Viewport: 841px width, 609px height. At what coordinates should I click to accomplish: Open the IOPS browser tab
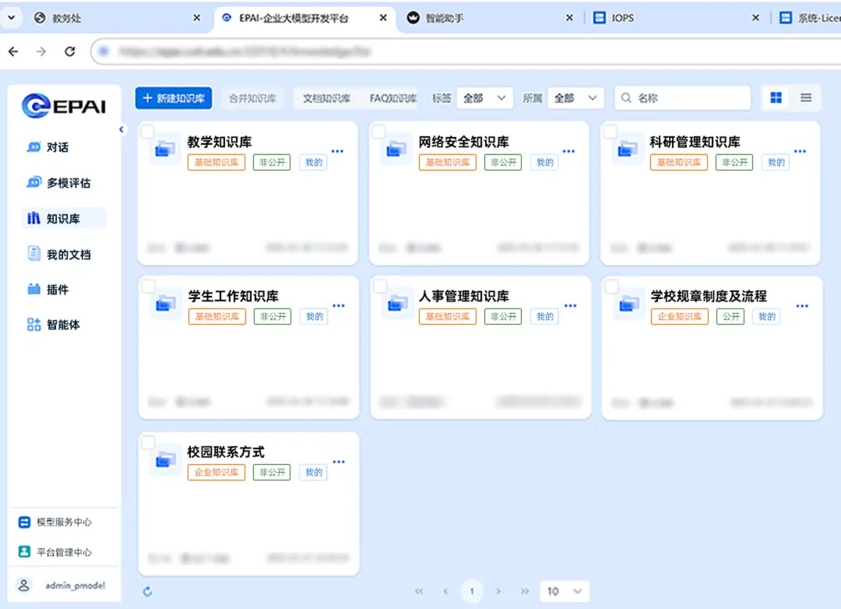[623, 17]
